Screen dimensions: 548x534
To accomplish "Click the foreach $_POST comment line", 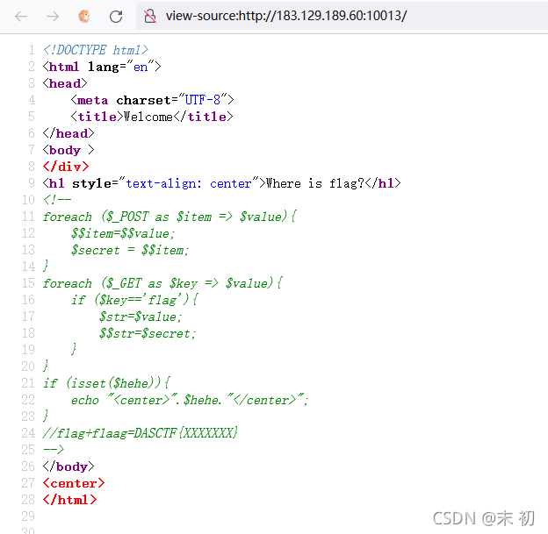I will (169, 217).
